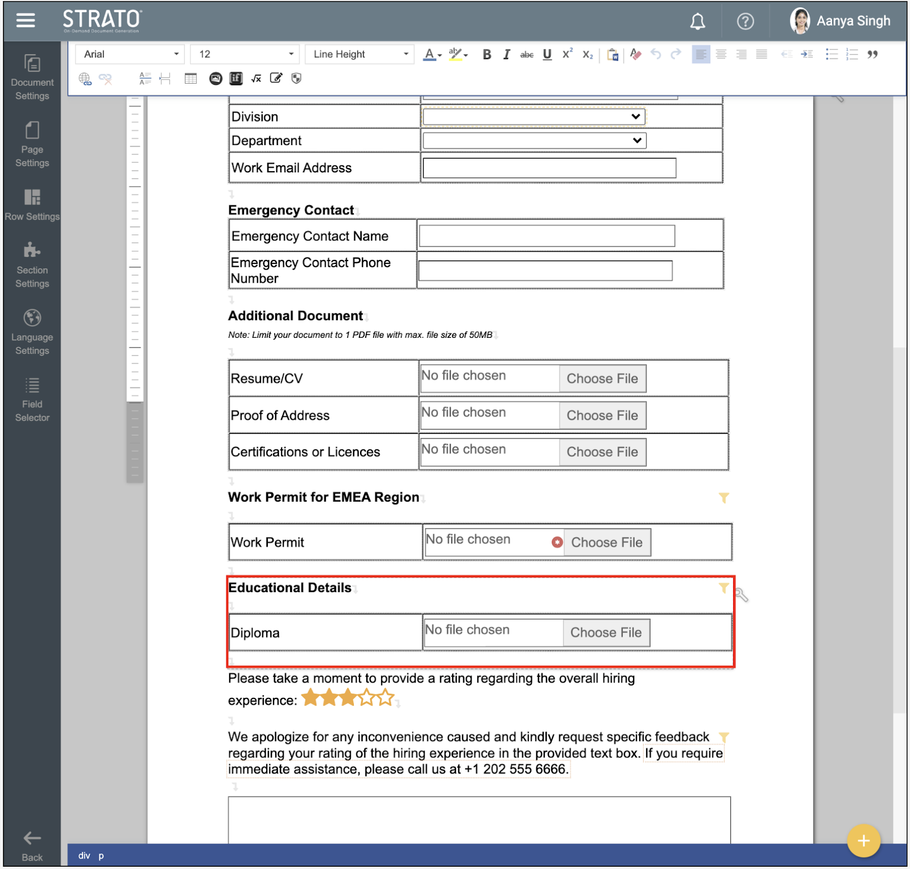Open the Field Selector panel
Screen dimensions: 910x869
coord(32,400)
